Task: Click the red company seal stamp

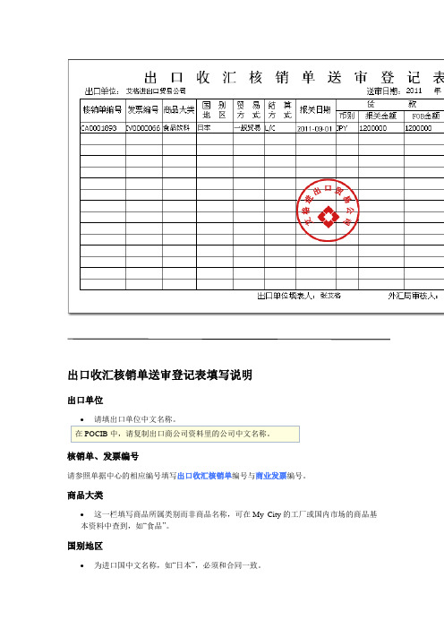Action: [x=328, y=211]
